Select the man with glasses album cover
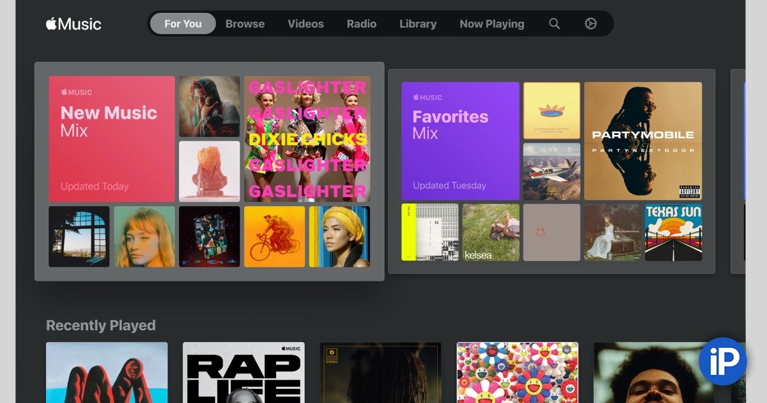This screenshot has width=767, height=403. tap(209, 106)
